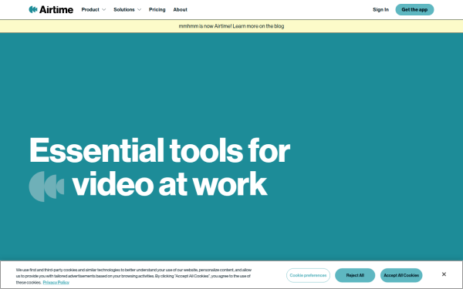Viewport: 463px width, 289px height.
Task: Open the Pricing page
Action: [x=157, y=9]
